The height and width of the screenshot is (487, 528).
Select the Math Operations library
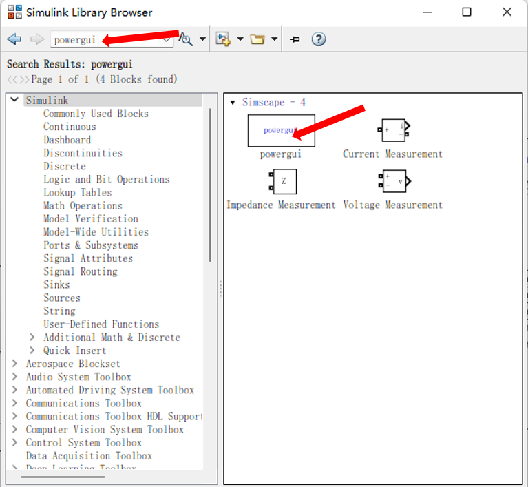click(x=83, y=205)
